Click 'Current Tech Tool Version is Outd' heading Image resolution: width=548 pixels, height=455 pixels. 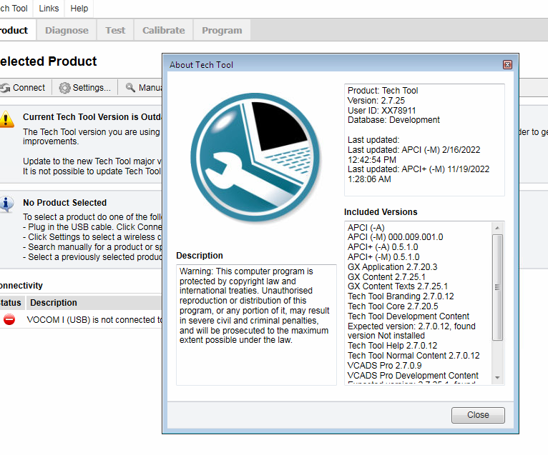[x=92, y=117]
